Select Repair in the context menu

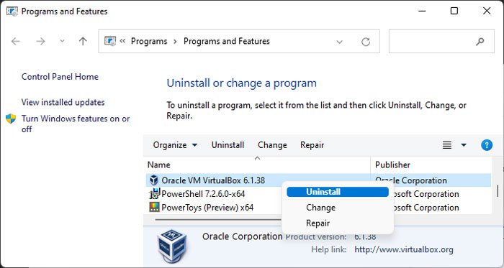pyautogui.click(x=318, y=223)
